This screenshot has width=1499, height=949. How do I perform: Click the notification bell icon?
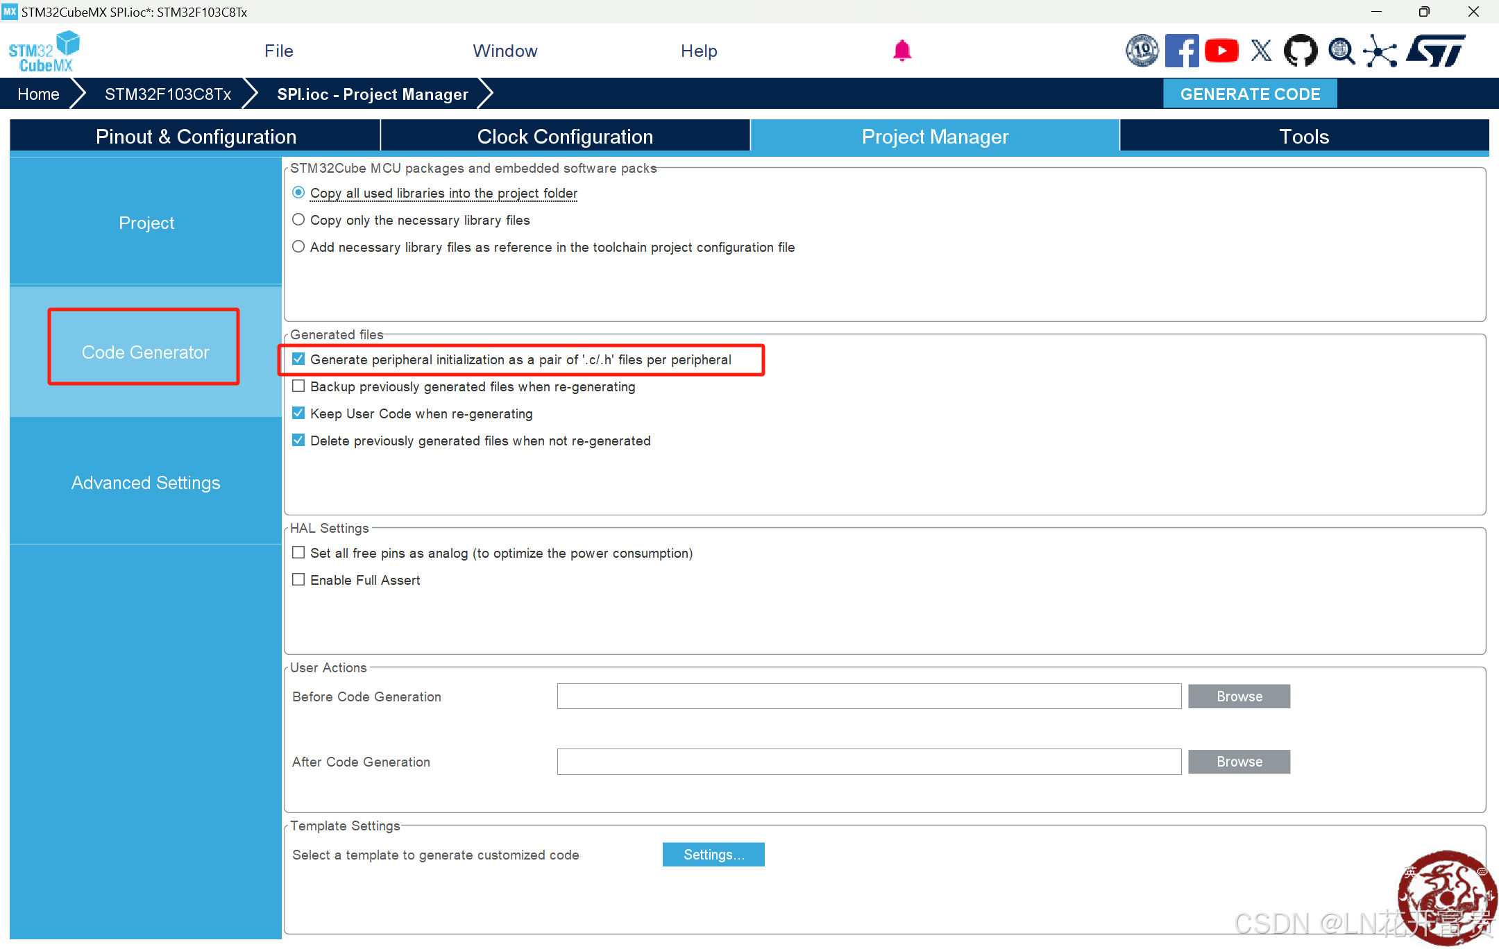pos(901,51)
